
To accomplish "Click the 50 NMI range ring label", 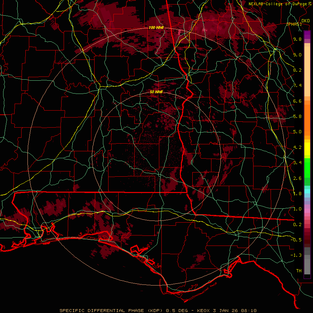I will tap(156, 92).
